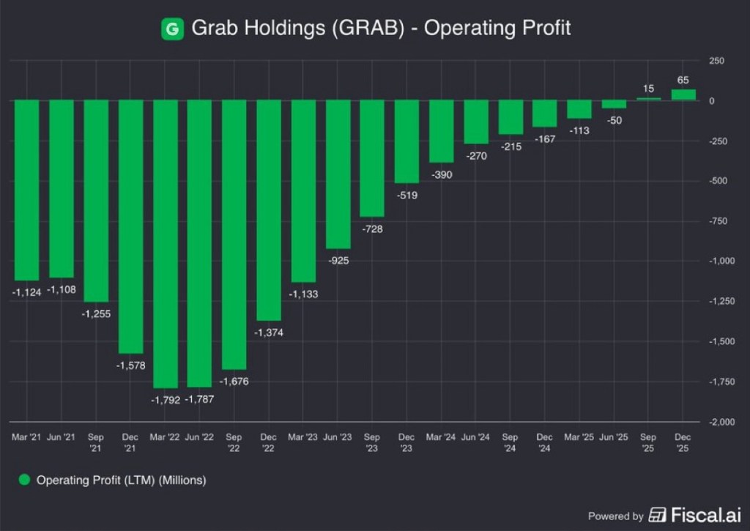Click the Sep '22 bar with -1,676
Viewport: 750px width, 531px height.
point(234,234)
